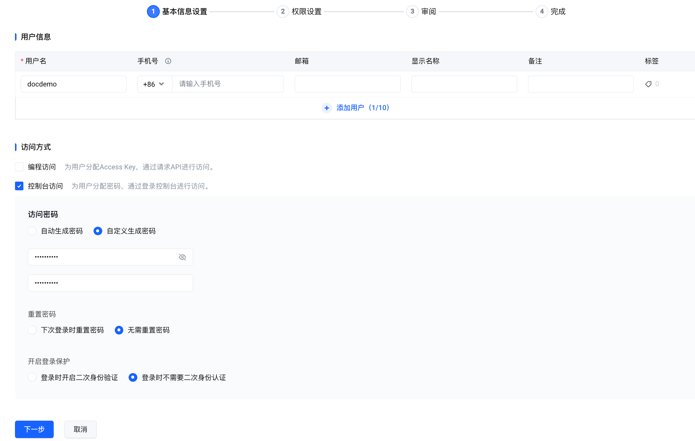Click the confirm password field
This screenshot has width=695, height=441.
[x=110, y=283]
